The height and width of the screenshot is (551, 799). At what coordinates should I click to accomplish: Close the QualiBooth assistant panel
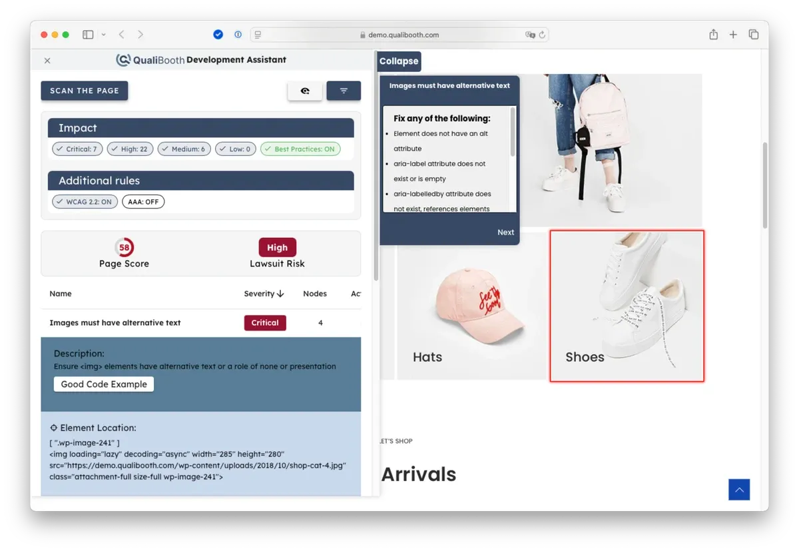(47, 61)
